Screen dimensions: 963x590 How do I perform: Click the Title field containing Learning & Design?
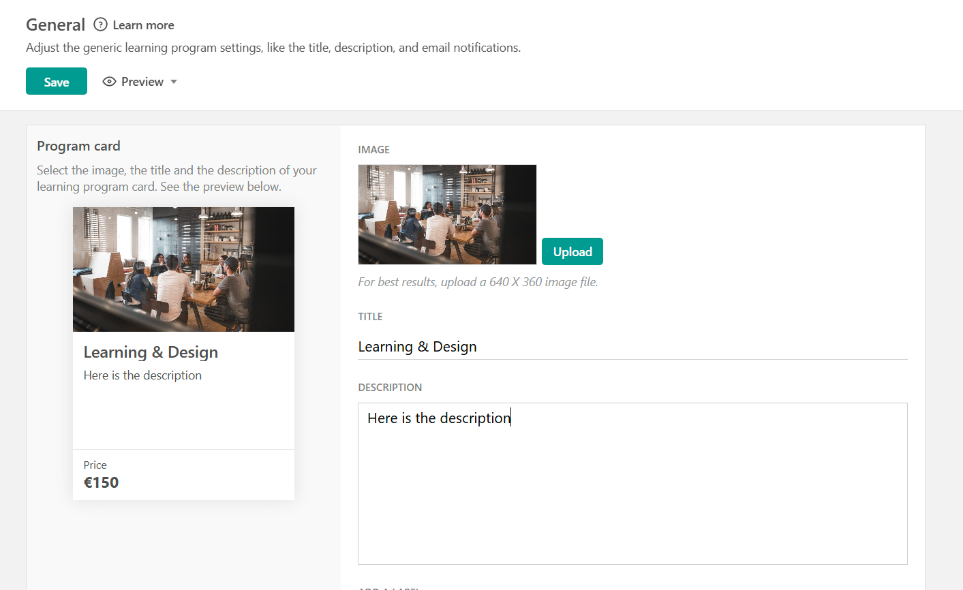coord(632,347)
